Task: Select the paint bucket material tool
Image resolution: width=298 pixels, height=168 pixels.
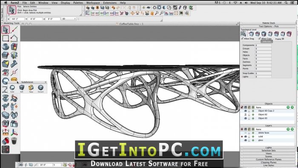Action: pyautogui.click(x=6, y=141)
